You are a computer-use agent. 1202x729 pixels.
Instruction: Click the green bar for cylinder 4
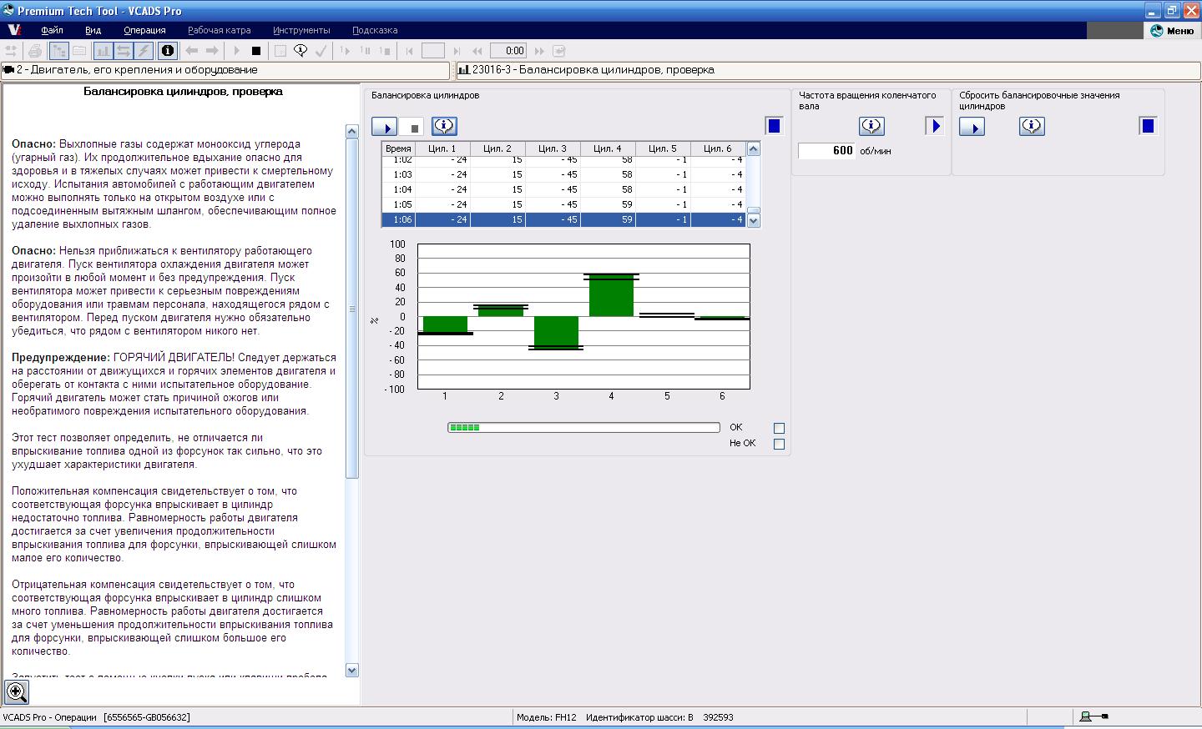(611, 295)
